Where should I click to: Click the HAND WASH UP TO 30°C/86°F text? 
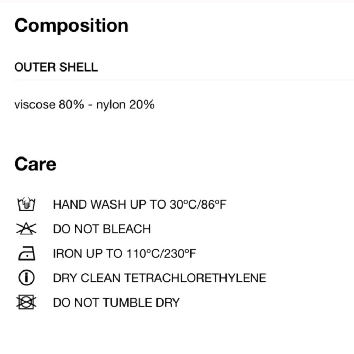tap(140, 205)
